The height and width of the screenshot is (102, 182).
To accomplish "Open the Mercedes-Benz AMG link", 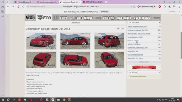I will coord(139,33).
